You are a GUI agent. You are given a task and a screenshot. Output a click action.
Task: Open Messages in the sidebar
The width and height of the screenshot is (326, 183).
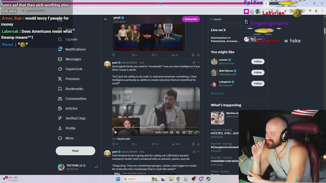tap(70, 59)
